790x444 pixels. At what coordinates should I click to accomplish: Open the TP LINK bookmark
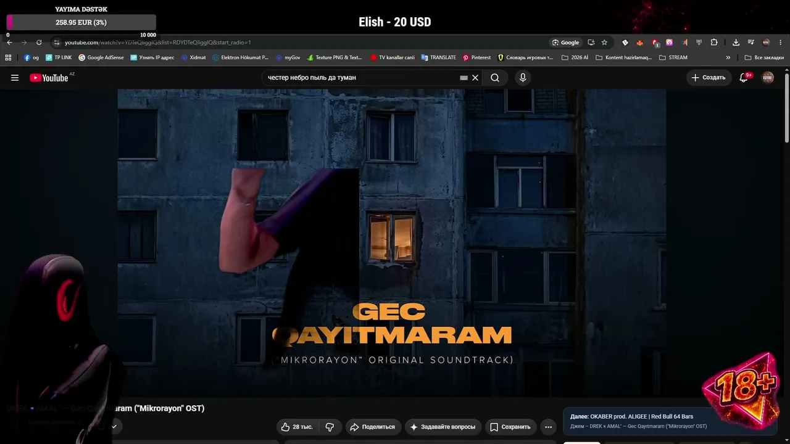[59, 57]
